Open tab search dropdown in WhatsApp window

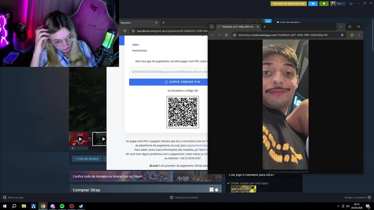(212, 27)
